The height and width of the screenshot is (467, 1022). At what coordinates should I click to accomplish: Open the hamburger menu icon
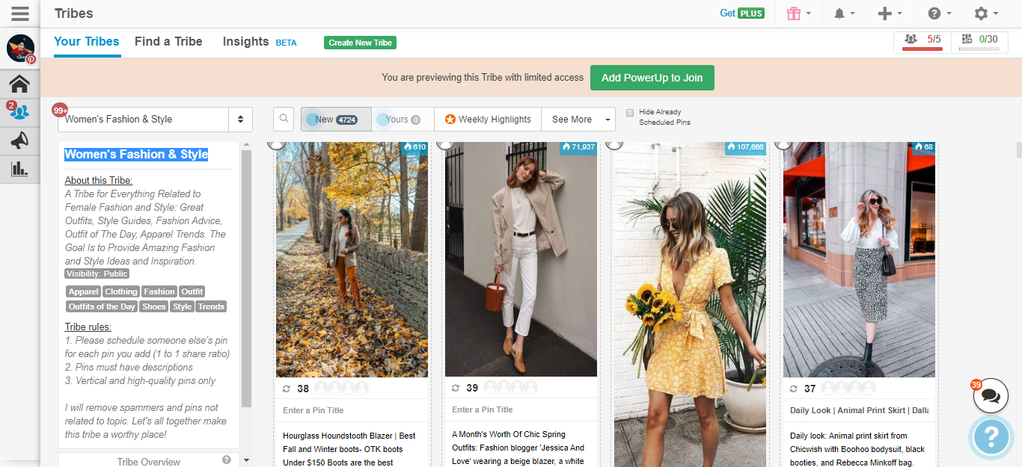click(x=20, y=13)
